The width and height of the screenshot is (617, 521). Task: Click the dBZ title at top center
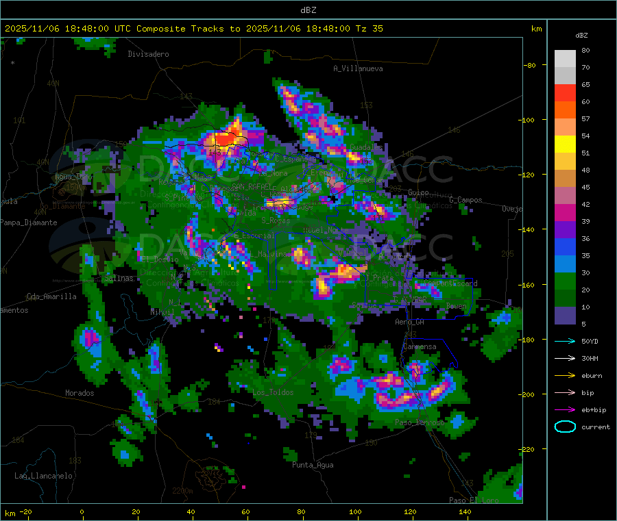[x=308, y=10]
